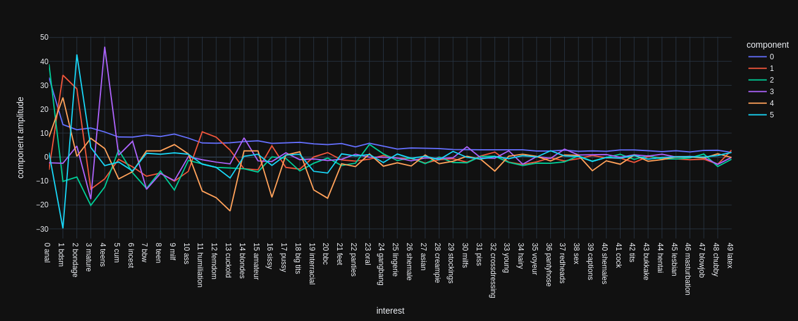This screenshot has height=321, width=798.
Task: Click the "interest" x-axis title
Action: [x=390, y=311]
